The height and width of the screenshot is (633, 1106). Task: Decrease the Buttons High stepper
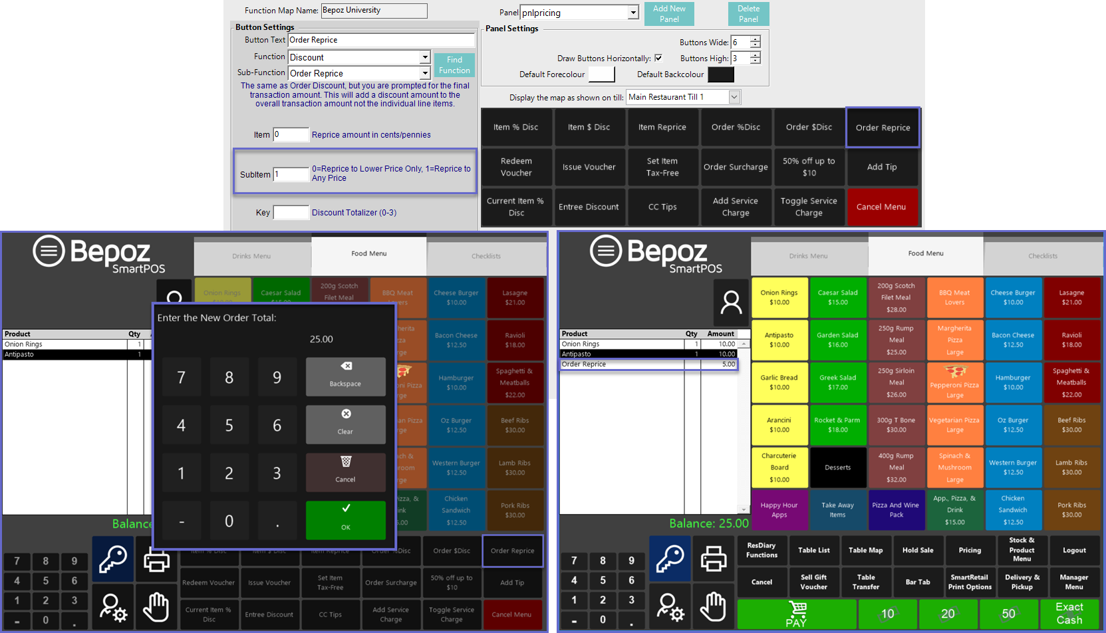[756, 61]
